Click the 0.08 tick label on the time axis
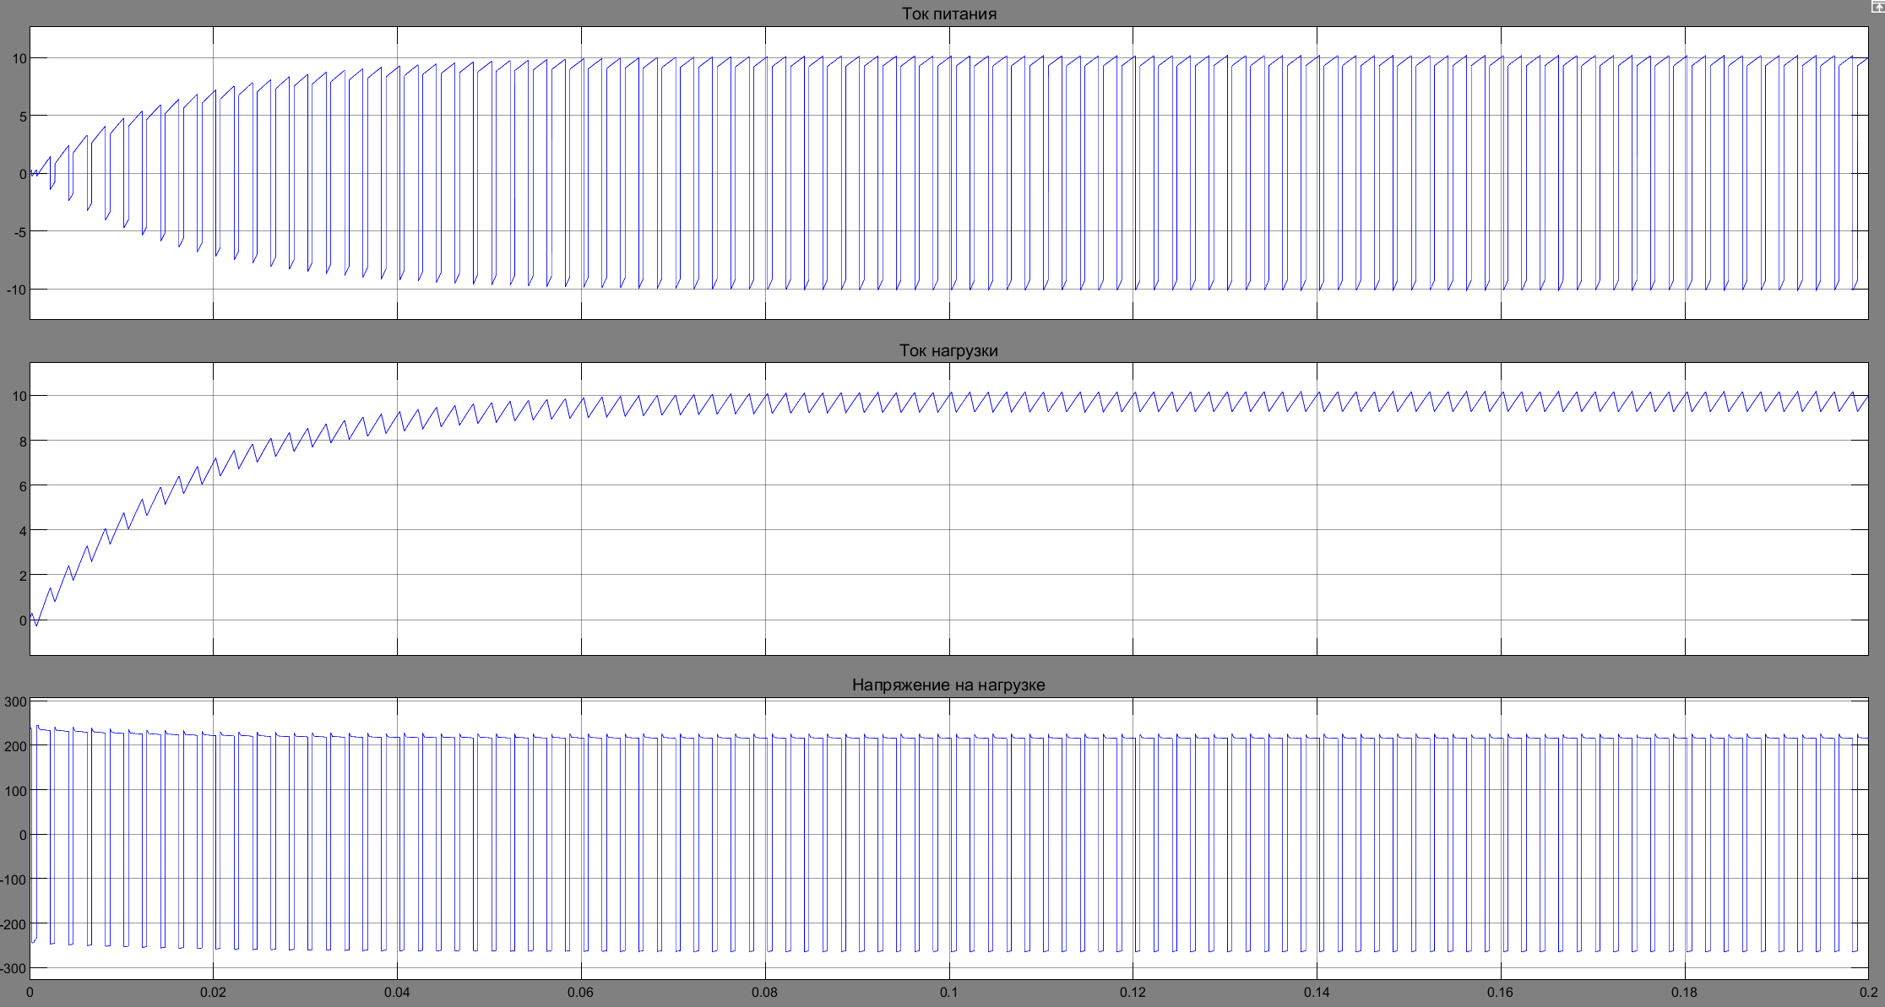The width and height of the screenshot is (1885, 1007). (765, 992)
